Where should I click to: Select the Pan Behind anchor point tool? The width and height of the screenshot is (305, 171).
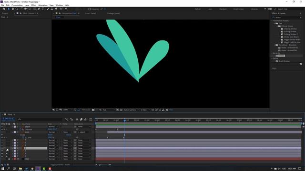(30, 9)
